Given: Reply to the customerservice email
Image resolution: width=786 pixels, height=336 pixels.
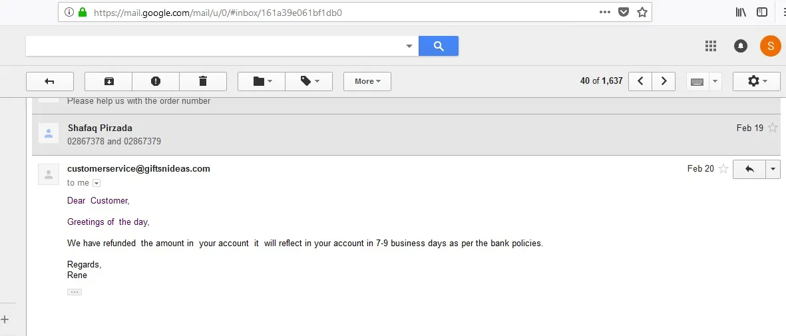Looking at the screenshot, I should [x=749, y=169].
